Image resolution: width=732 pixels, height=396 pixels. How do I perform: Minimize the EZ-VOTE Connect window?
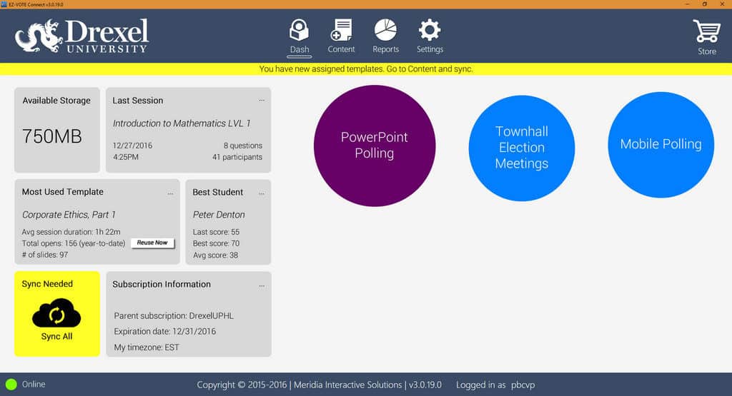(x=687, y=4)
